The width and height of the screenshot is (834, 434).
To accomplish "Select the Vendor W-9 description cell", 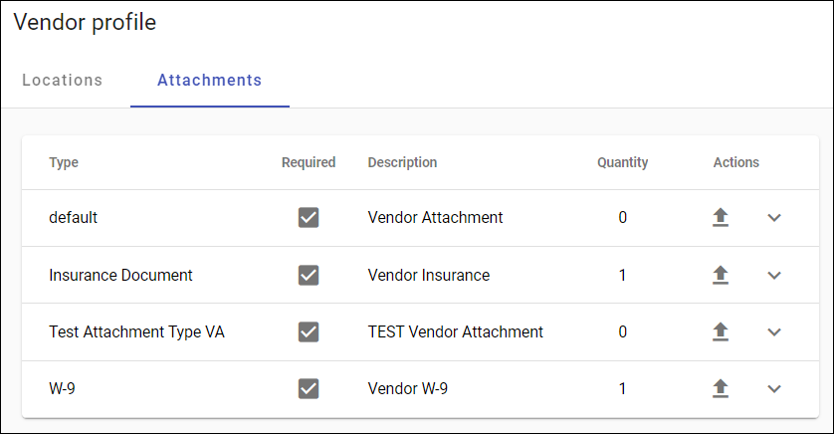I will click(408, 389).
